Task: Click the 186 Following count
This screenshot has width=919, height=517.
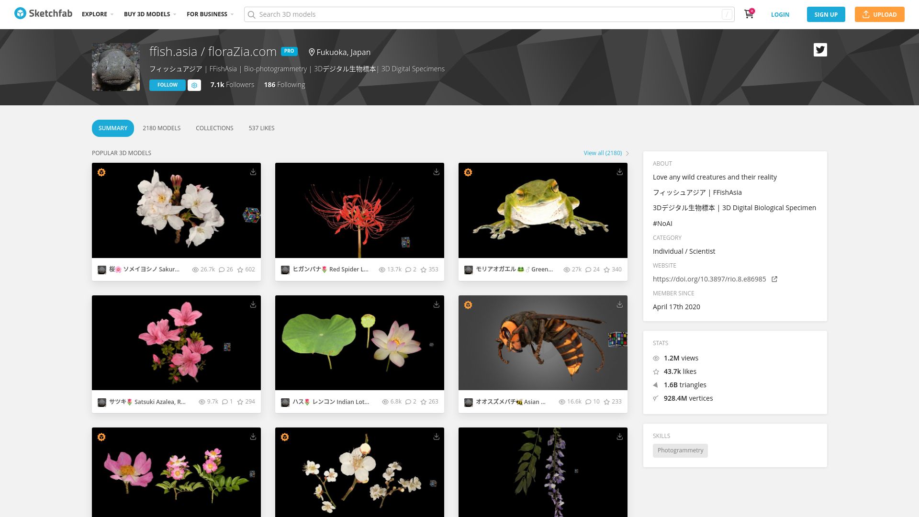Action: [x=284, y=85]
